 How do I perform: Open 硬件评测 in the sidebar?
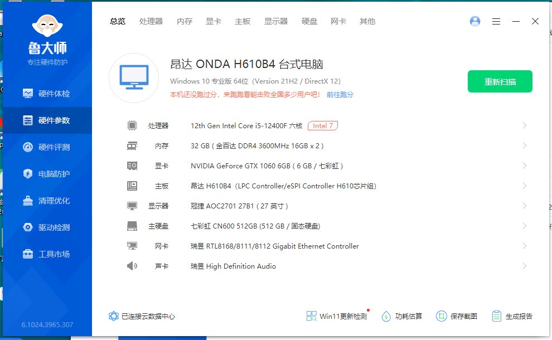click(47, 147)
